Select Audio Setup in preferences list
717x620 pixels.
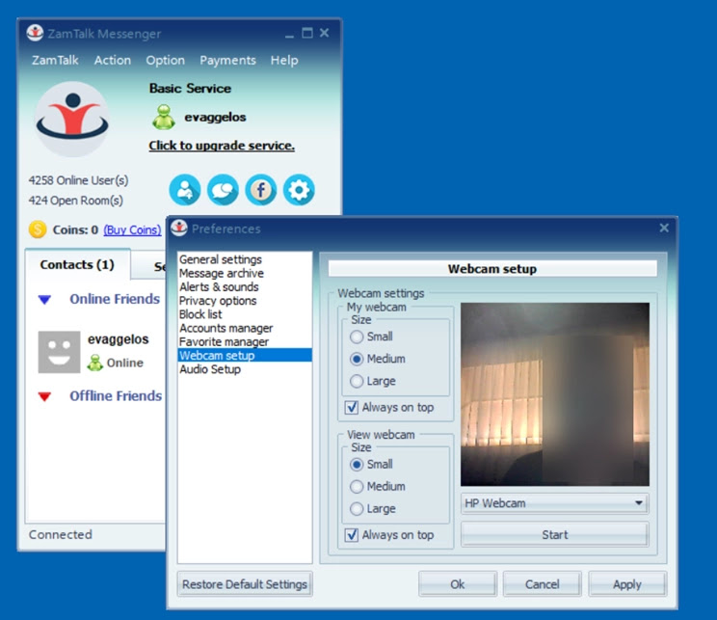coord(245,369)
